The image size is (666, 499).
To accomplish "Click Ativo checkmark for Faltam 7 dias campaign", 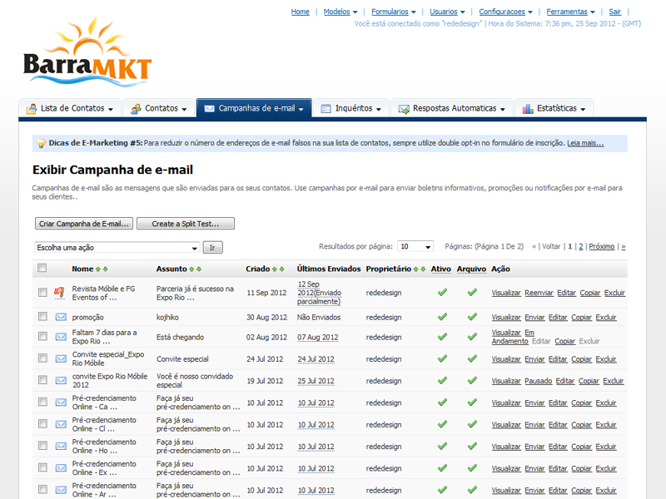I will coord(442,337).
